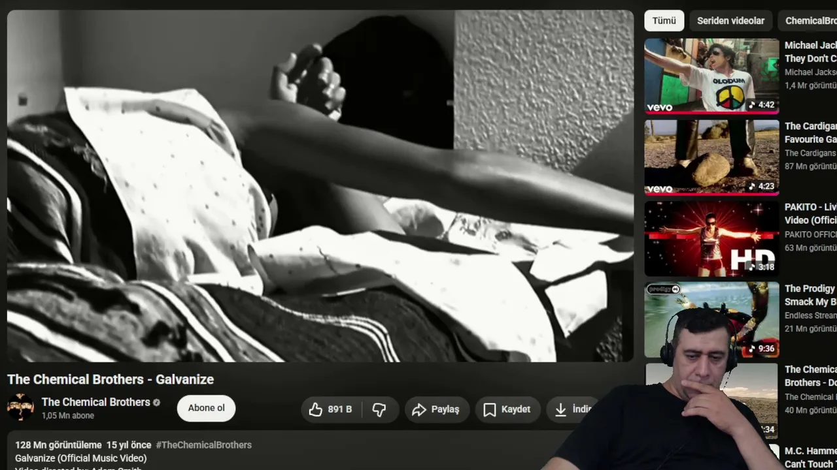Click the "The Chemical Brothers - Galvanize" video title
Screen dimensions: 837x470
click(x=111, y=379)
